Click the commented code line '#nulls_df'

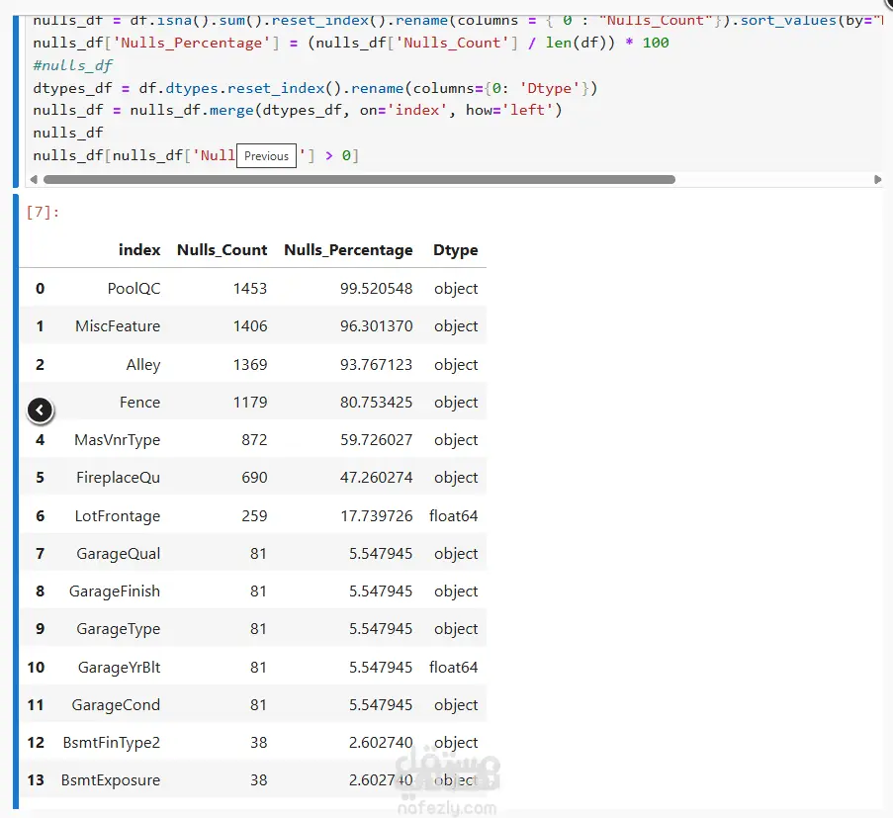(x=73, y=65)
